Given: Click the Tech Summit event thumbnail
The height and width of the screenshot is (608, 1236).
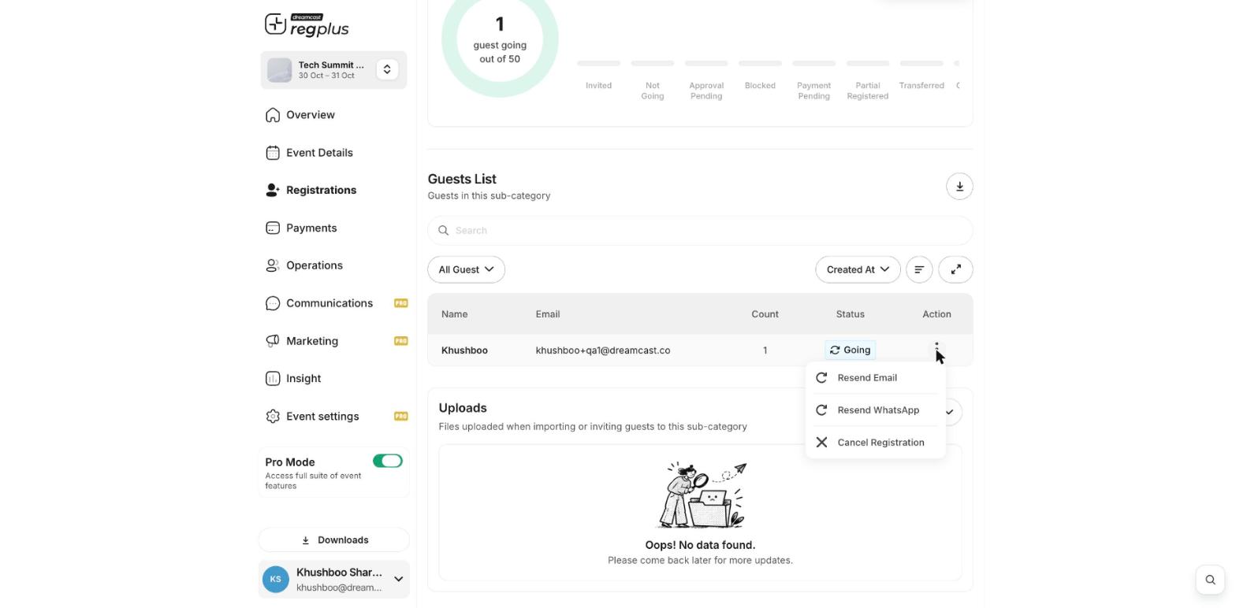Looking at the screenshot, I should pyautogui.click(x=279, y=70).
